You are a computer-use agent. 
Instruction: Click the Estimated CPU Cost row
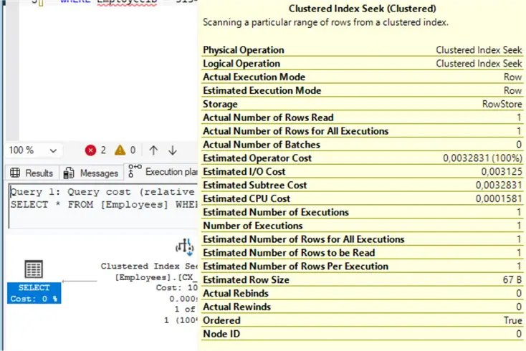363,198
